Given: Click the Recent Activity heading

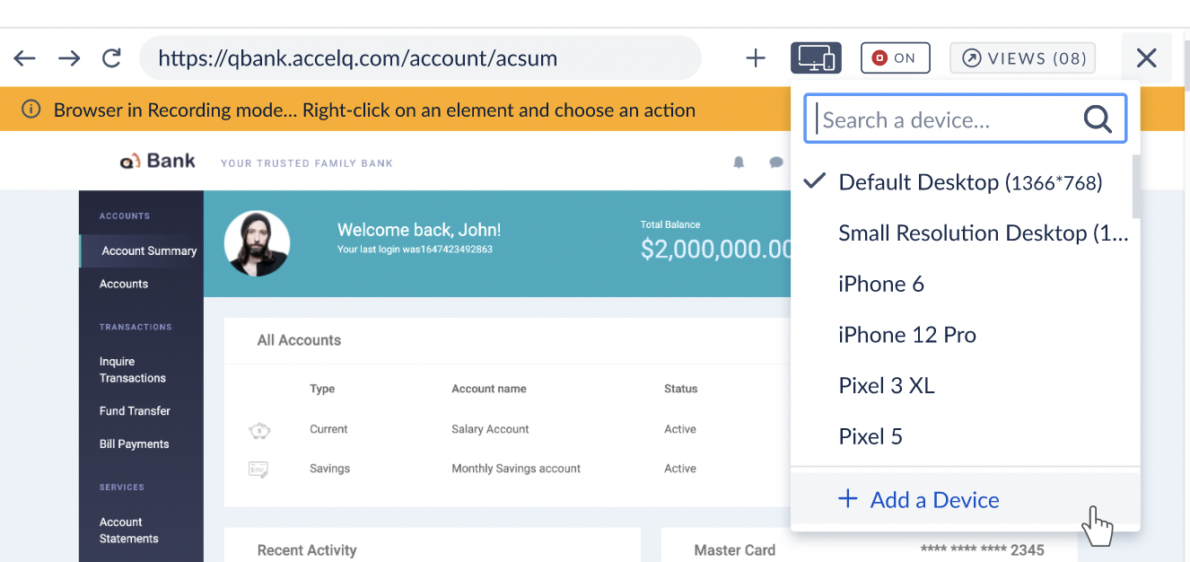Looking at the screenshot, I should point(307,550).
